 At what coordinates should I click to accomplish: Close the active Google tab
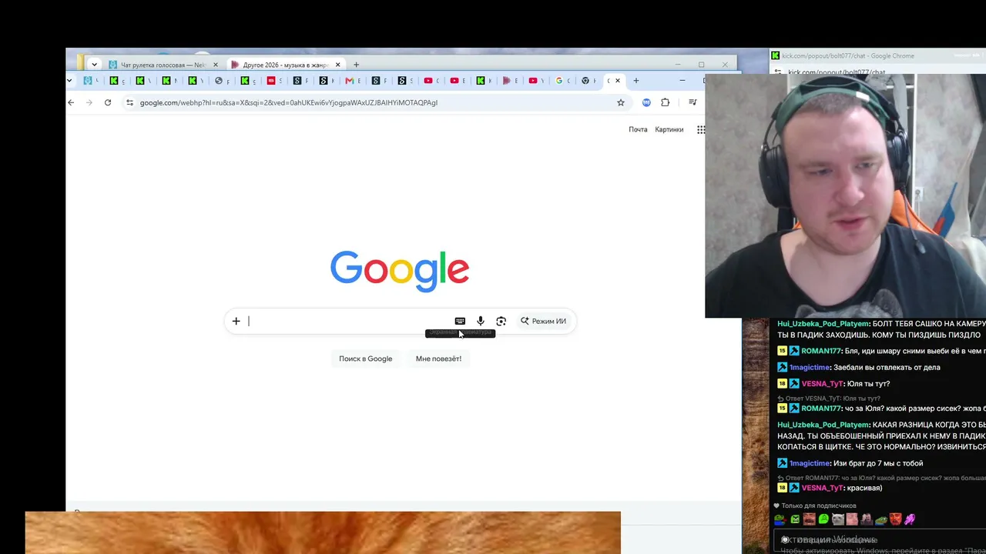point(617,81)
